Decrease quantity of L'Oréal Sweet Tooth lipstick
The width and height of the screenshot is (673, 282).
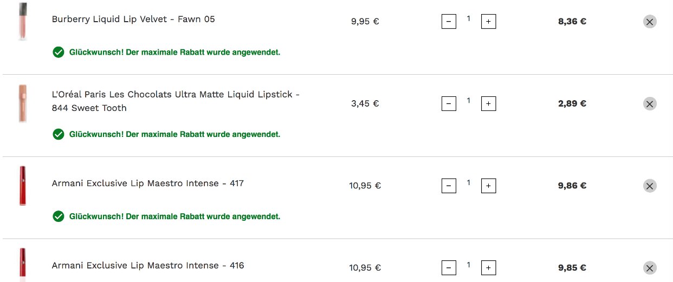449,104
